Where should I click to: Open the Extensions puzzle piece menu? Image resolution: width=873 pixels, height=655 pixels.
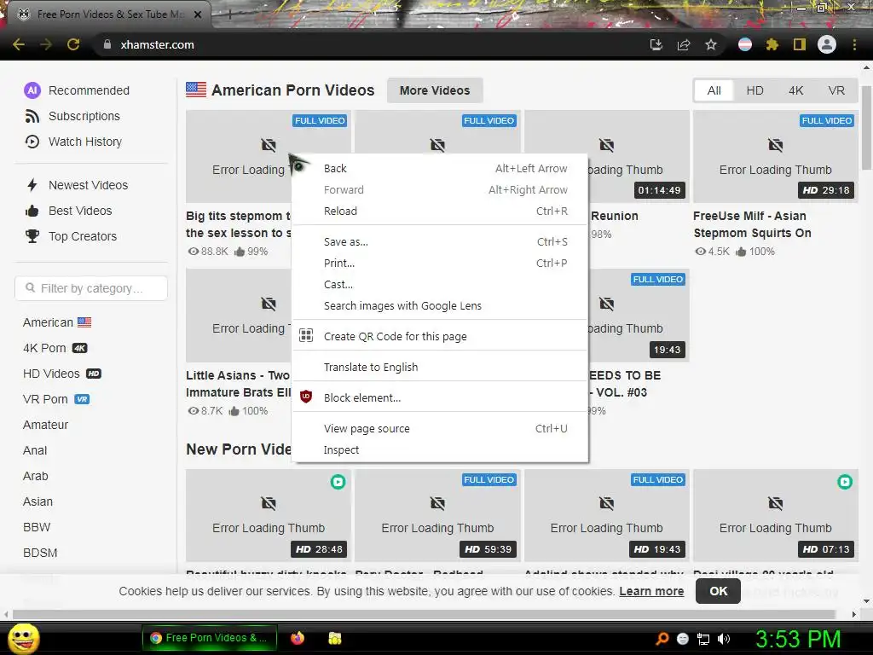pyautogui.click(x=772, y=44)
